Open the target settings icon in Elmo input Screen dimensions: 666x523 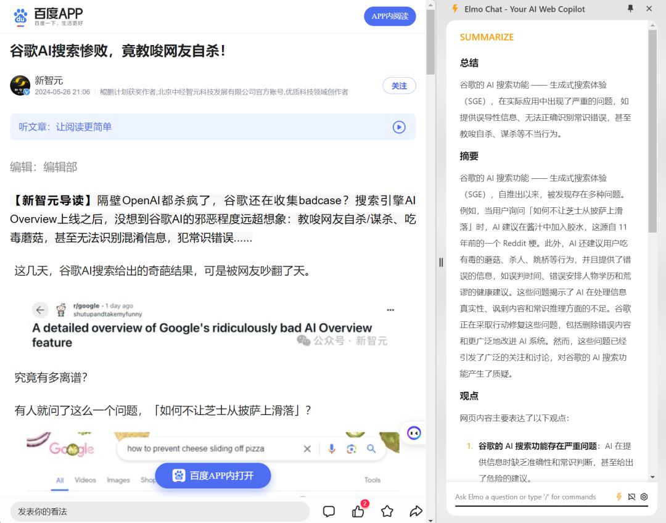tap(644, 496)
